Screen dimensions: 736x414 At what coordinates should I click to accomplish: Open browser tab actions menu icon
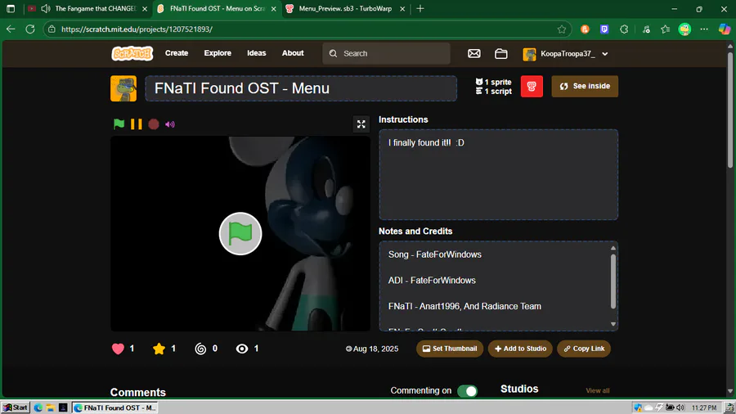[x=11, y=9]
